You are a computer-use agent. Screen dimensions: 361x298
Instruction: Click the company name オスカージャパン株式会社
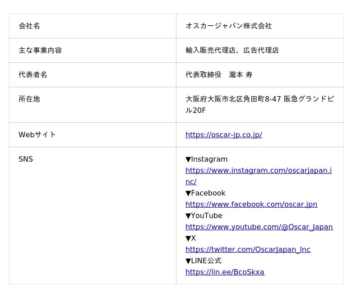(x=228, y=26)
